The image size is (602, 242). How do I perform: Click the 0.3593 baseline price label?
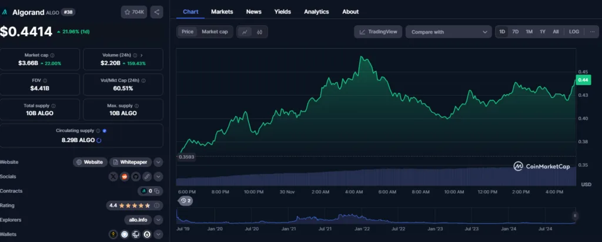point(186,156)
